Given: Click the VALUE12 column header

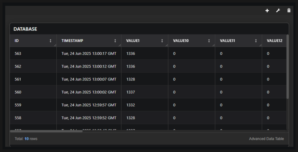Looking at the screenshot, I should [x=274, y=41].
